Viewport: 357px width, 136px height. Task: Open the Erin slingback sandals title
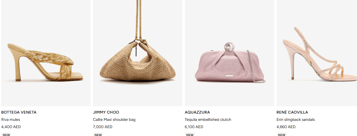296,120
